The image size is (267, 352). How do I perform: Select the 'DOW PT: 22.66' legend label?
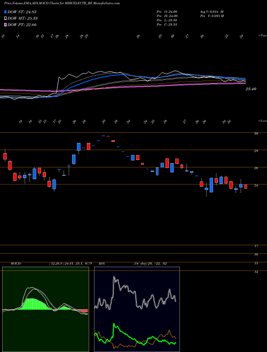tap(22, 25)
